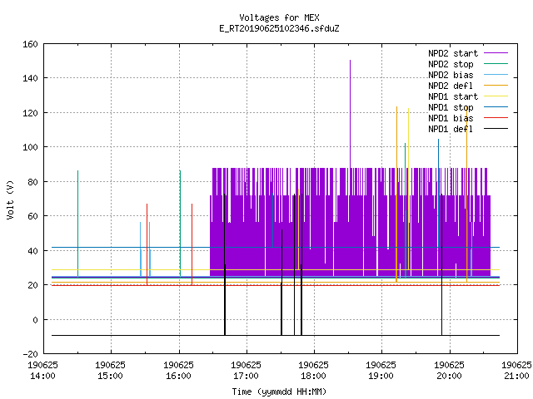Click the Time (yymmdd HH:MM) x-axis label
533x399 pixels.
pyautogui.click(x=279, y=392)
